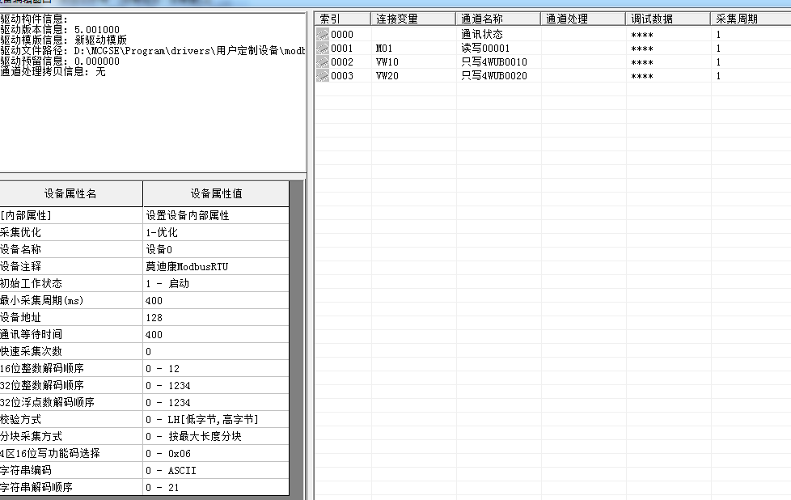The width and height of the screenshot is (791, 500).
Task: Open the 初始工作状态 value '1 - 启动'
Action: pos(215,283)
